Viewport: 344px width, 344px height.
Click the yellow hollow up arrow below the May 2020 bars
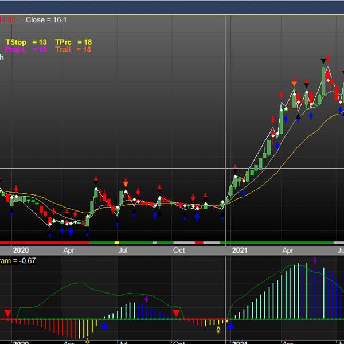pyautogui.click(x=87, y=341)
